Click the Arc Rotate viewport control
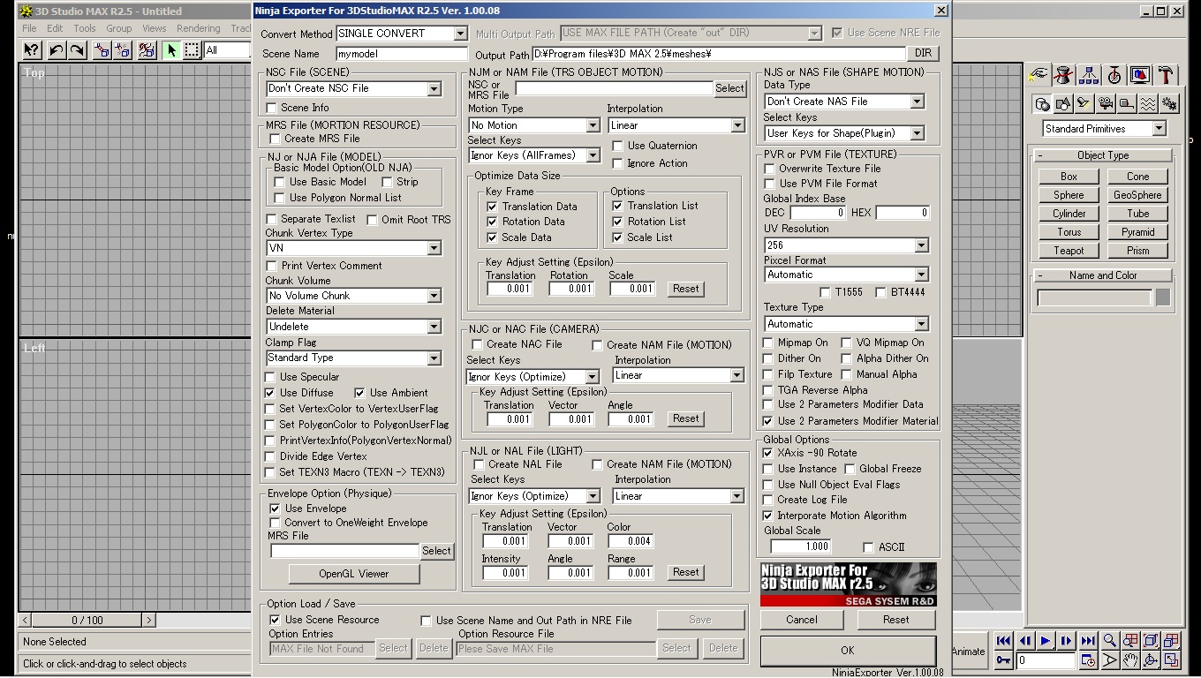The image size is (1201, 678). point(1151,659)
